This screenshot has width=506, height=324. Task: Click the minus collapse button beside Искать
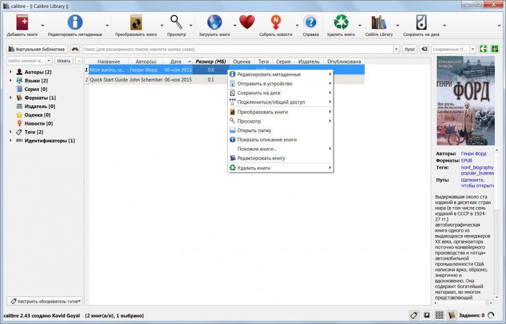click(x=79, y=61)
